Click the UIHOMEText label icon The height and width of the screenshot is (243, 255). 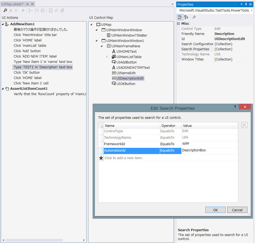[114, 51]
